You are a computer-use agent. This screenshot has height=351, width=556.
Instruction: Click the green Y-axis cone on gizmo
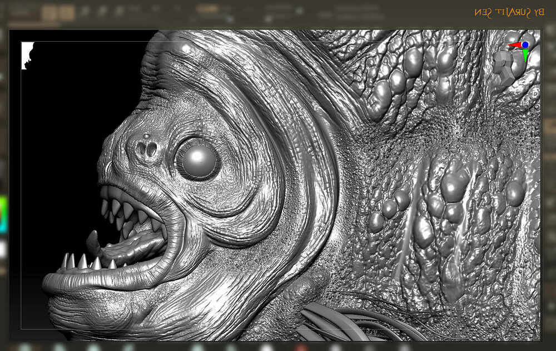tap(525, 55)
